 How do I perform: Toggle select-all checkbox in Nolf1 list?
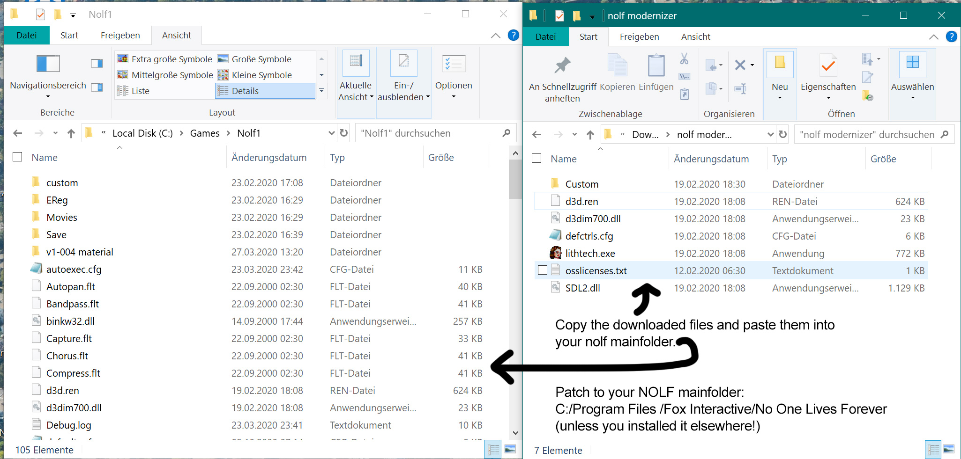(x=17, y=157)
